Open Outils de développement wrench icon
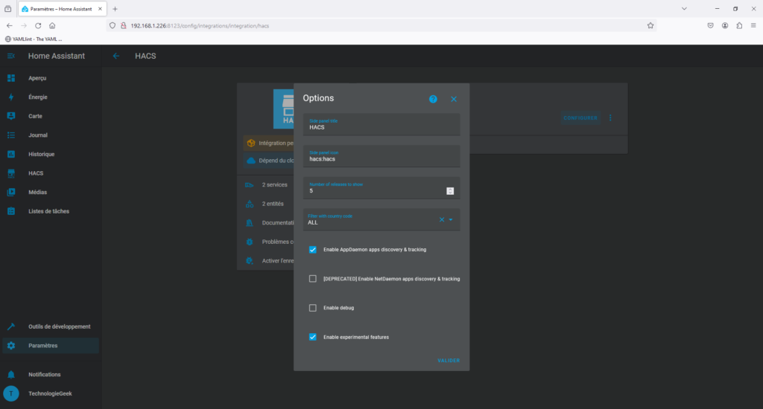The height and width of the screenshot is (409, 763). (10, 326)
